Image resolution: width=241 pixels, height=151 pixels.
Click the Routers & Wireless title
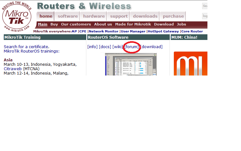tap(84, 6)
